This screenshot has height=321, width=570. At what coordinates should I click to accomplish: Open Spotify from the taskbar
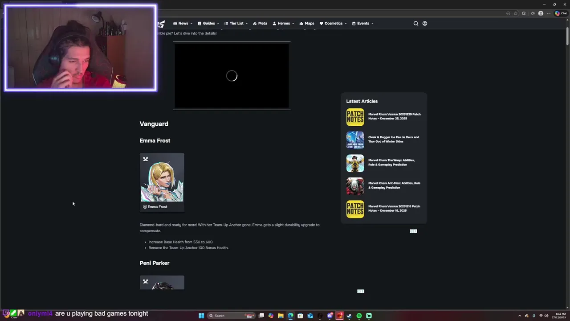[359, 316]
